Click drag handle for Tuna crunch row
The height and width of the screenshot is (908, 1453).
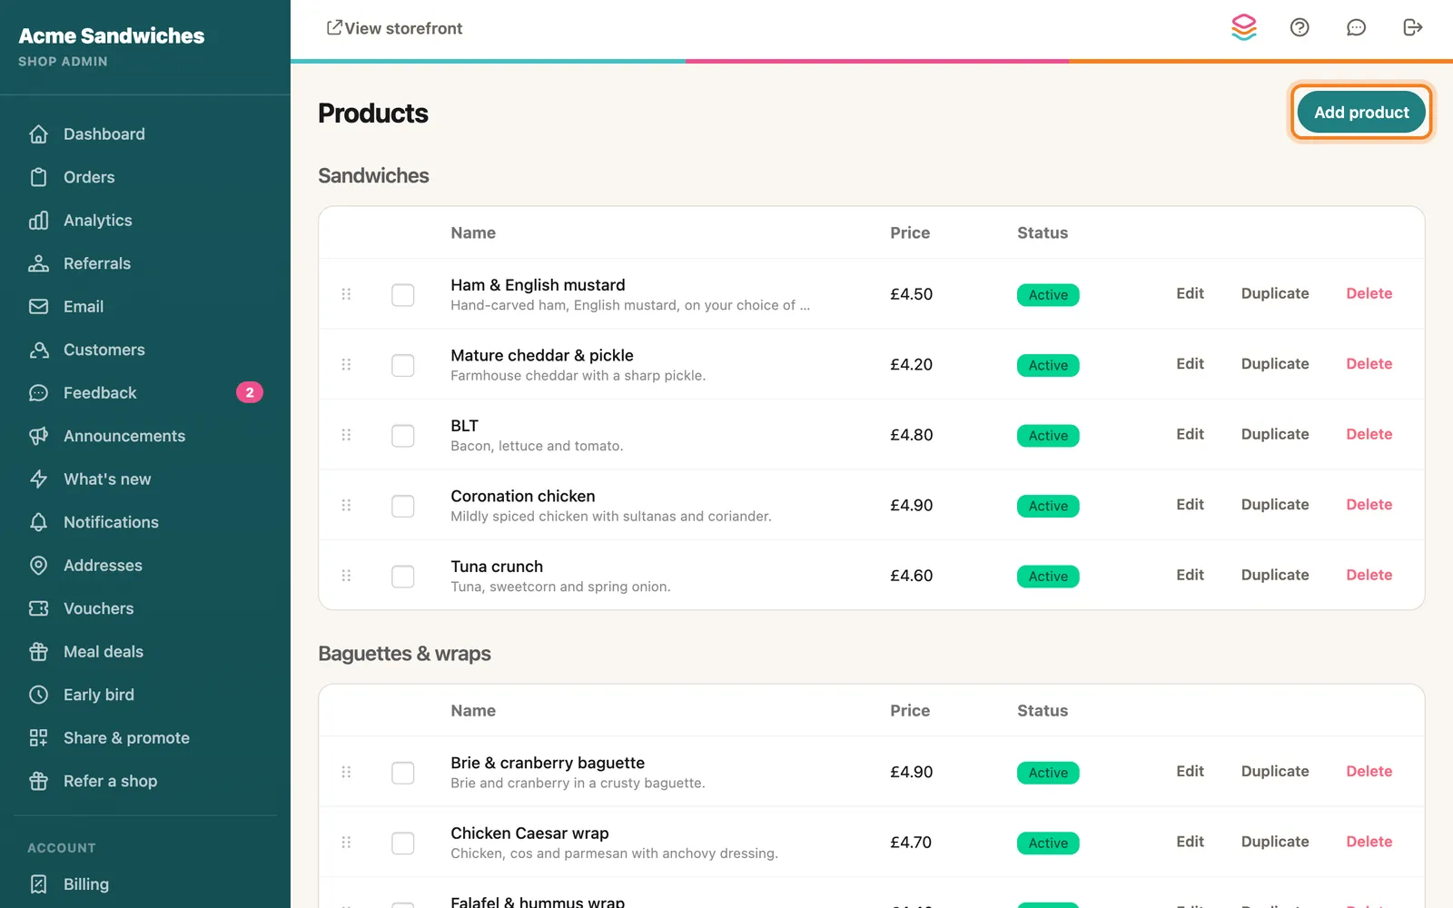tap(346, 576)
